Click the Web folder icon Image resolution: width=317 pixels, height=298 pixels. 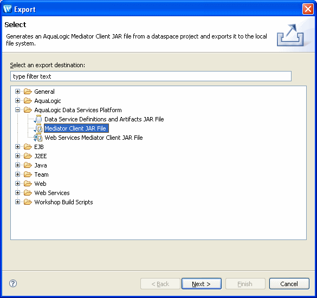point(28,184)
